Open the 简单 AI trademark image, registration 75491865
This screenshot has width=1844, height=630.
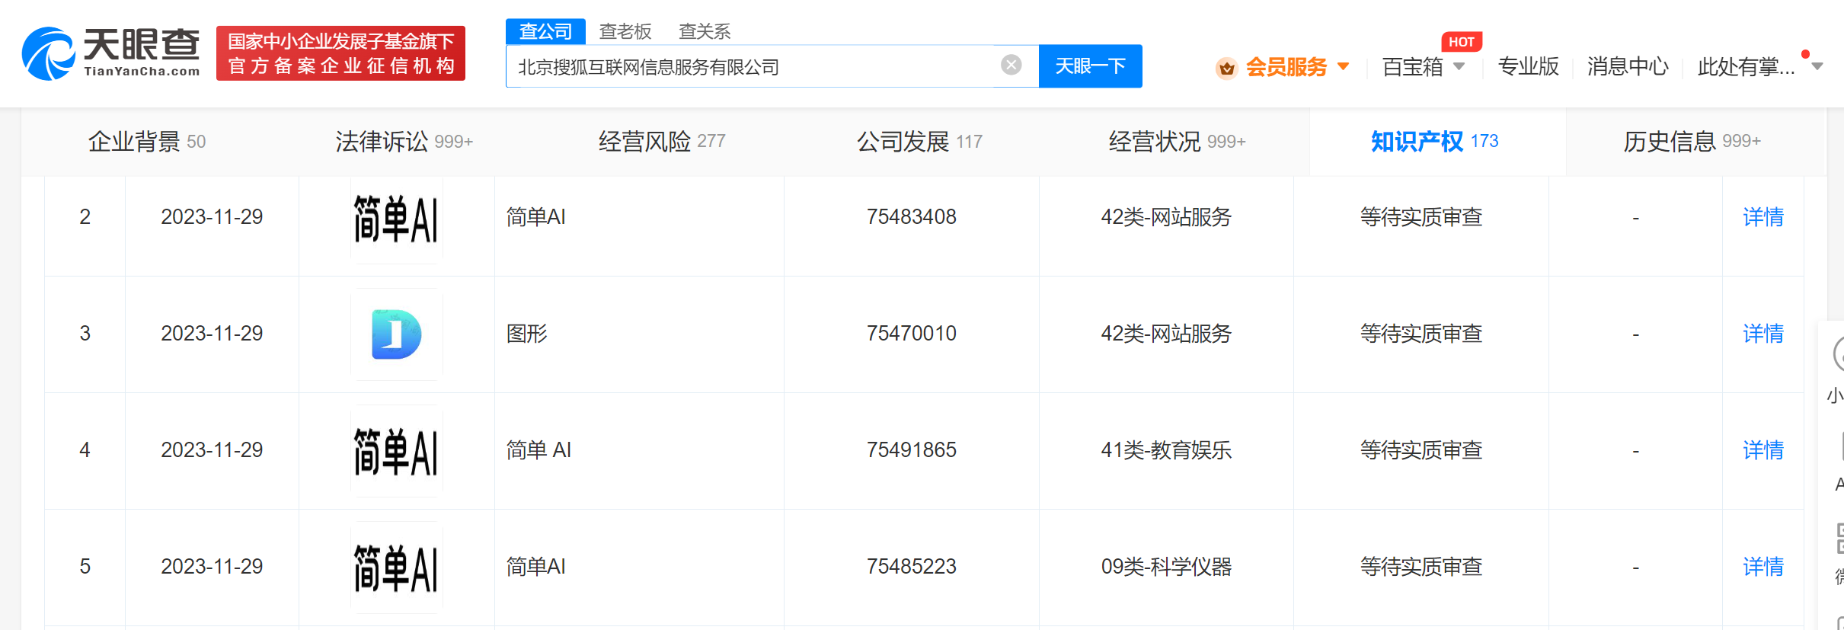click(396, 451)
